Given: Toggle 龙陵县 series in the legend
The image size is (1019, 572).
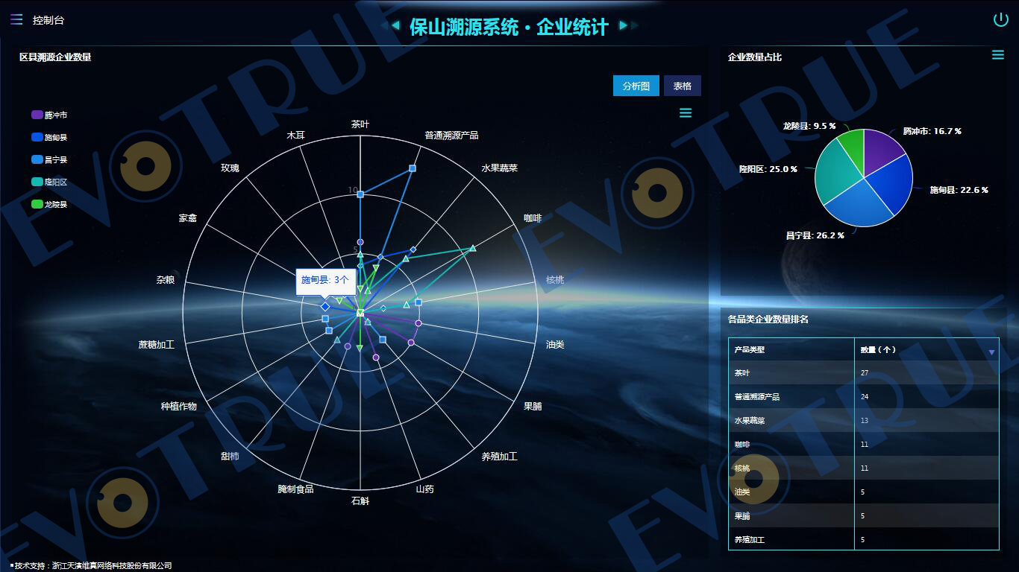Looking at the screenshot, I should [x=49, y=204].
